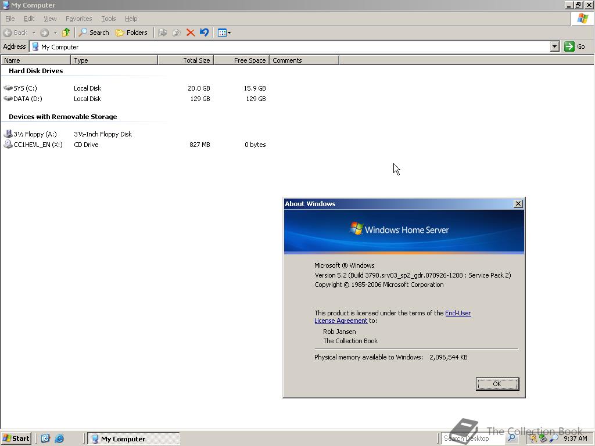Click the Move To toolbar icon
This screenshot has height=446, width=595.
point(163,33)
